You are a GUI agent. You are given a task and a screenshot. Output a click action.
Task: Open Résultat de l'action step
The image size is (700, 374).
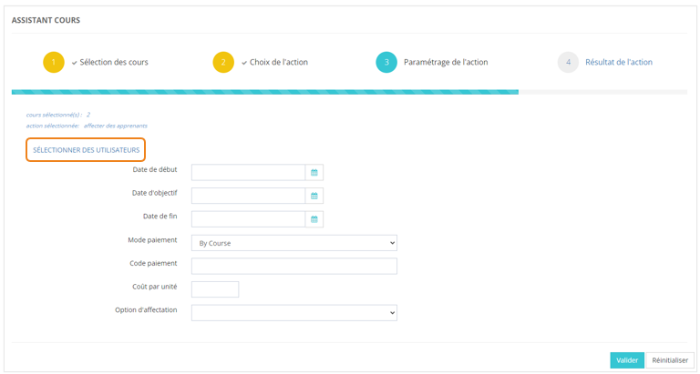point(618,63)
